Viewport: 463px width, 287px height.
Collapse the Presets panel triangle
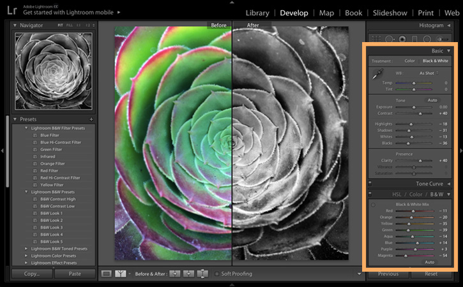tap(15, 119)
